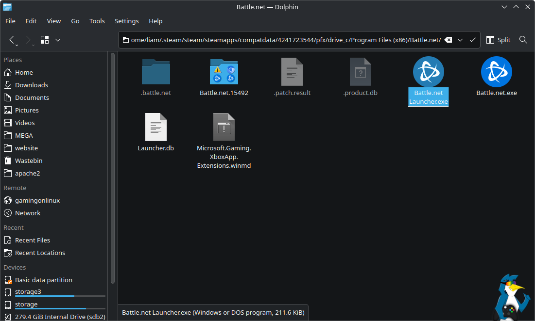Toggle Split view
The image size is (535, 321).
(x=498, y=40)
